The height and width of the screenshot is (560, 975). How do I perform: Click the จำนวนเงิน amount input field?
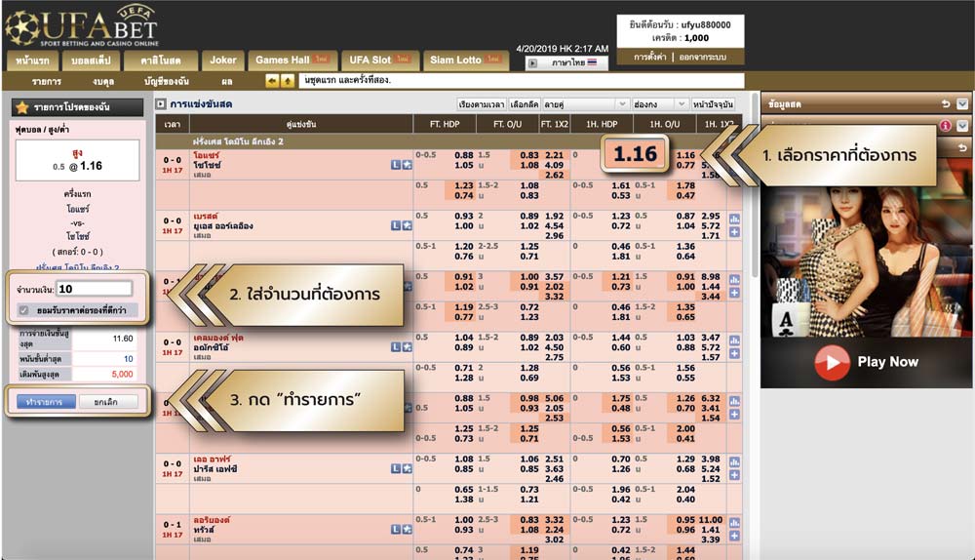94,289
